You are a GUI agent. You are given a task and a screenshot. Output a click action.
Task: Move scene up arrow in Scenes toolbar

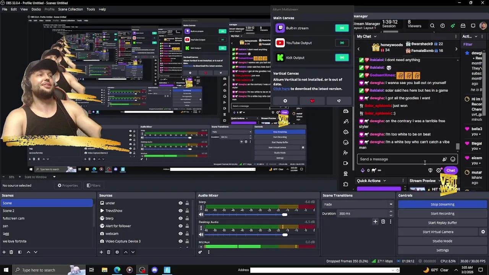point(28,252)
